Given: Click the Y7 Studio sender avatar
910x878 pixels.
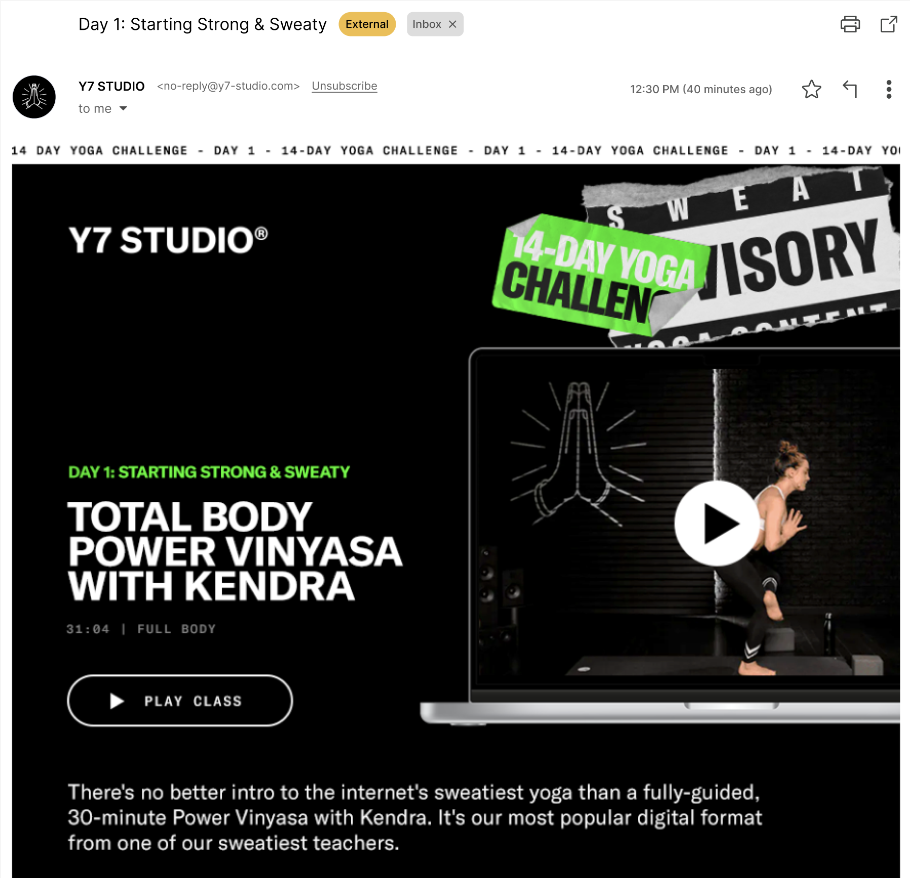Looking at the screenshot, I should 34,97.
